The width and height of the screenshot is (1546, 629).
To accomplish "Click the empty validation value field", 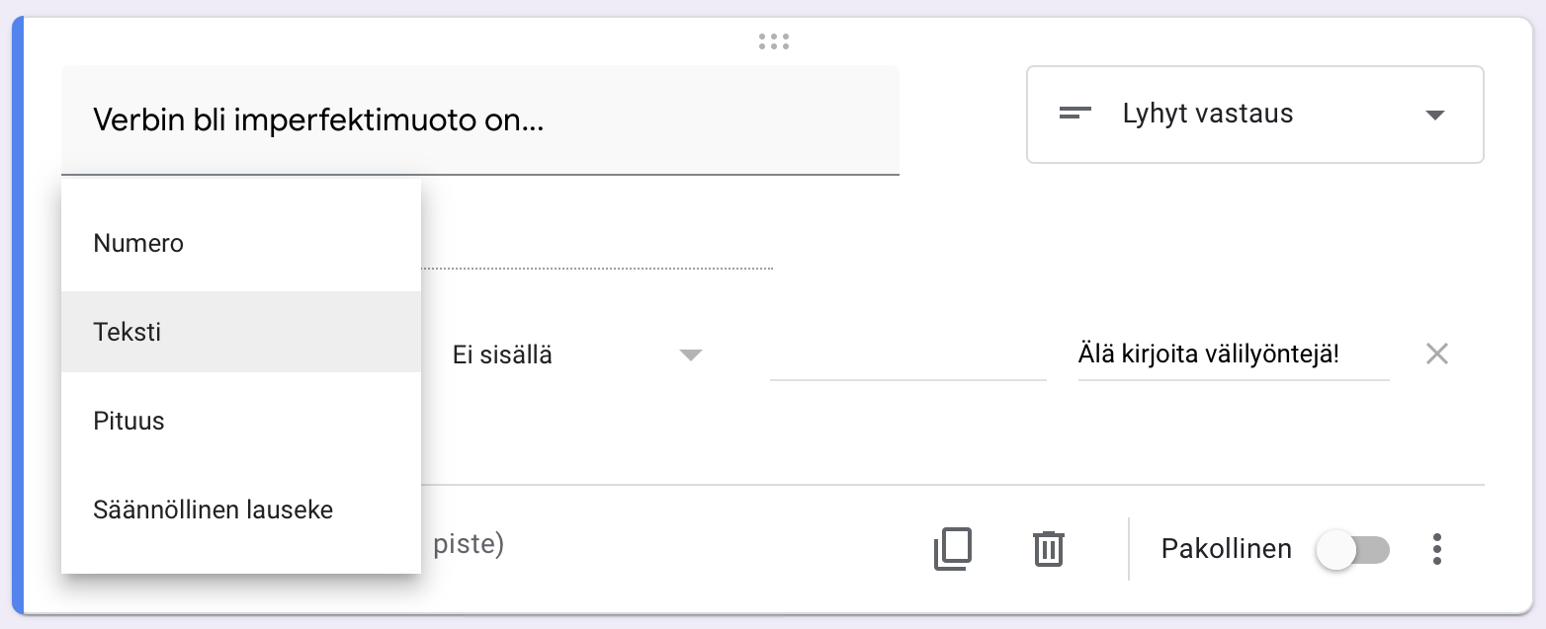I will click(x=907, y=356).
